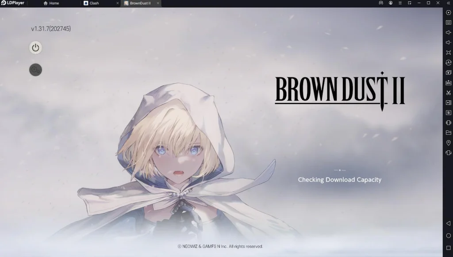Close the LDPlayer window

click(438, 3)
